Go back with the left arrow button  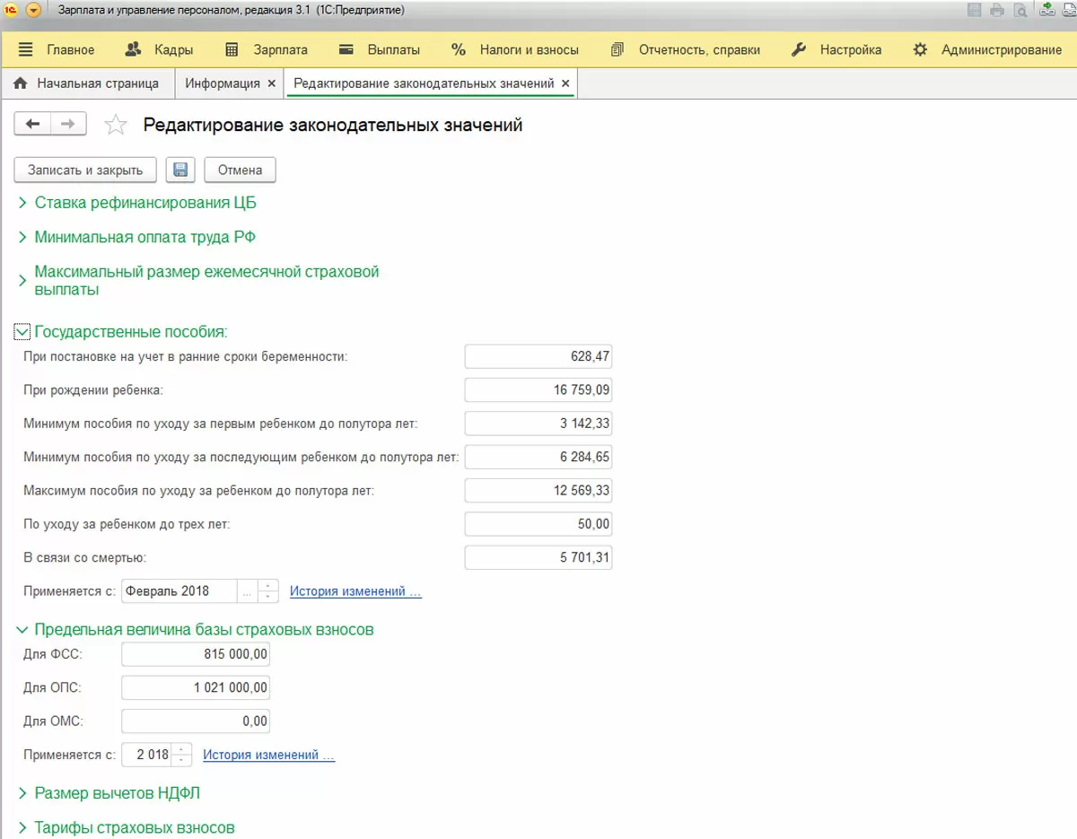(32, 125)
